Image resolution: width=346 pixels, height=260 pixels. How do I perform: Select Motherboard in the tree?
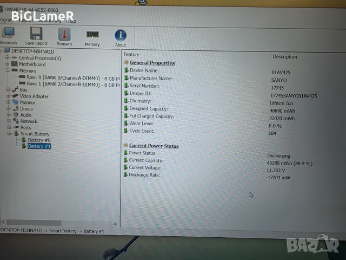click(32, 64)
